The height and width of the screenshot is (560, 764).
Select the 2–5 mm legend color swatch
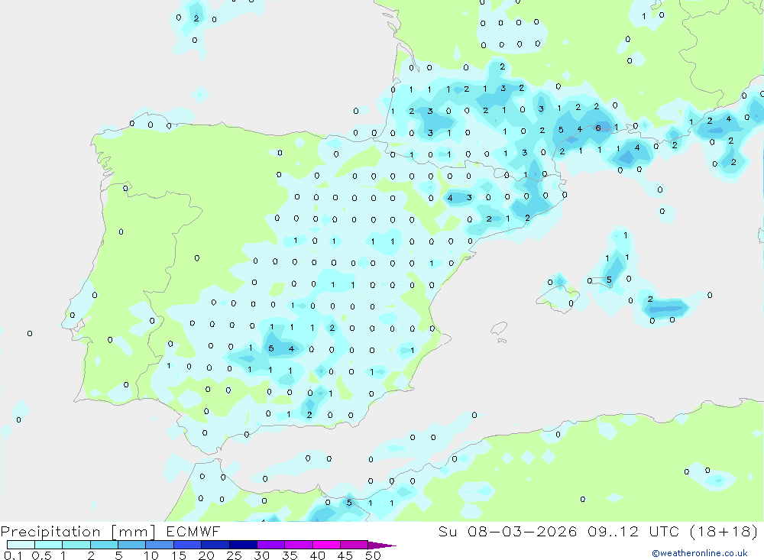tap(104, 545)
